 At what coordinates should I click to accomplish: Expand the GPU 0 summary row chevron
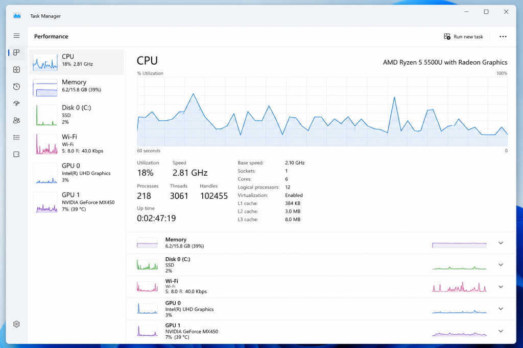tap(501, 309)
